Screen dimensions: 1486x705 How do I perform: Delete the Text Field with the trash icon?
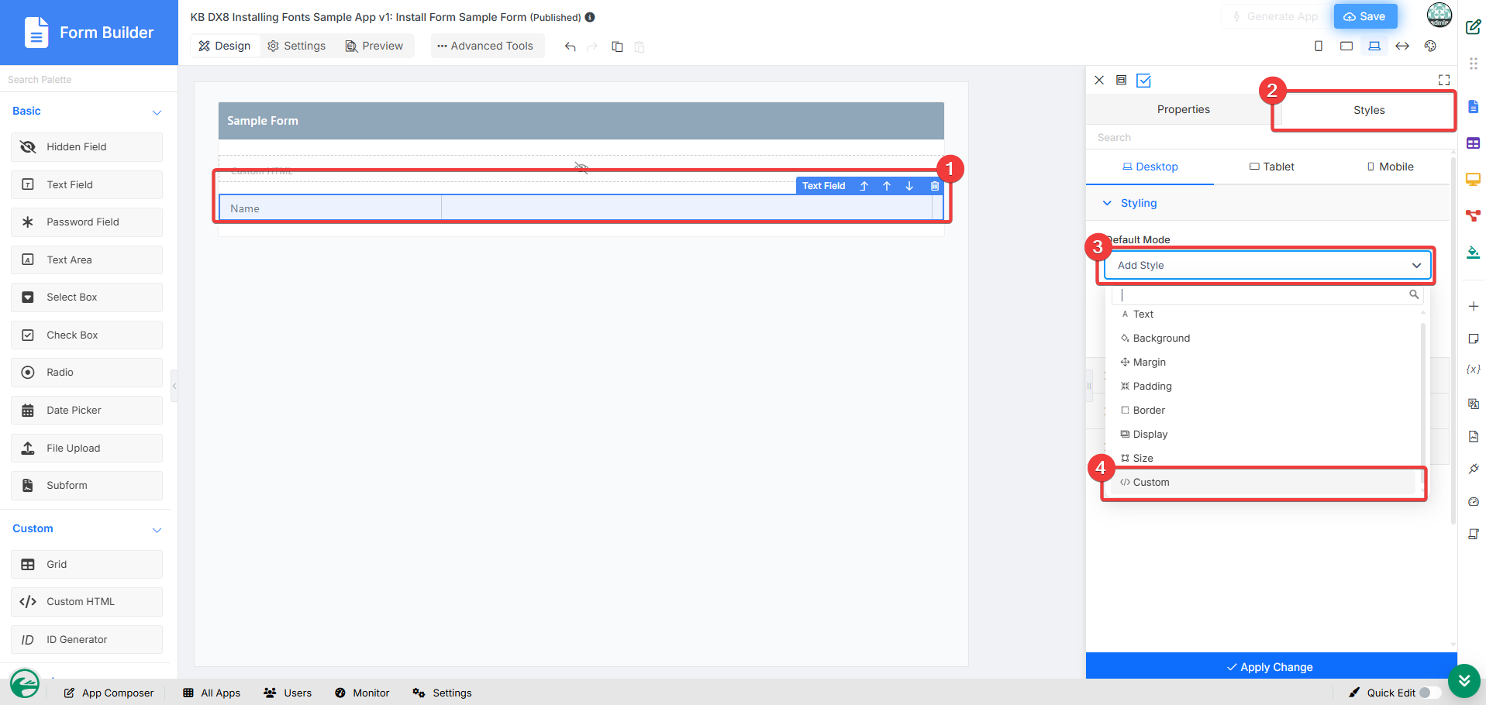tap(934, 186)
